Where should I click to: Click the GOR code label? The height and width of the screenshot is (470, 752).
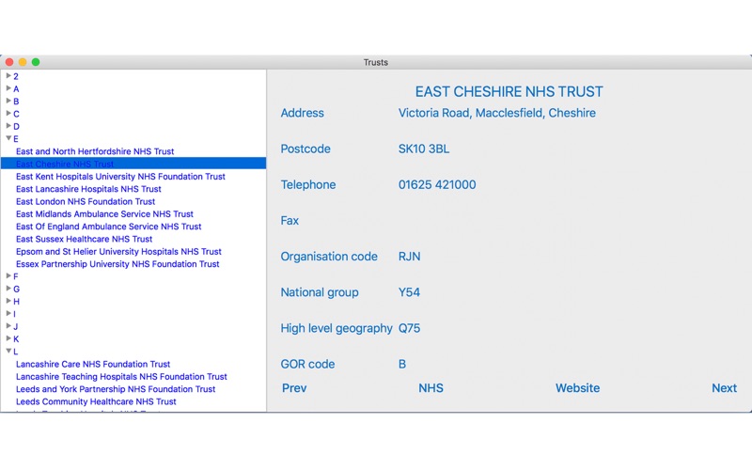pos(307,364)
